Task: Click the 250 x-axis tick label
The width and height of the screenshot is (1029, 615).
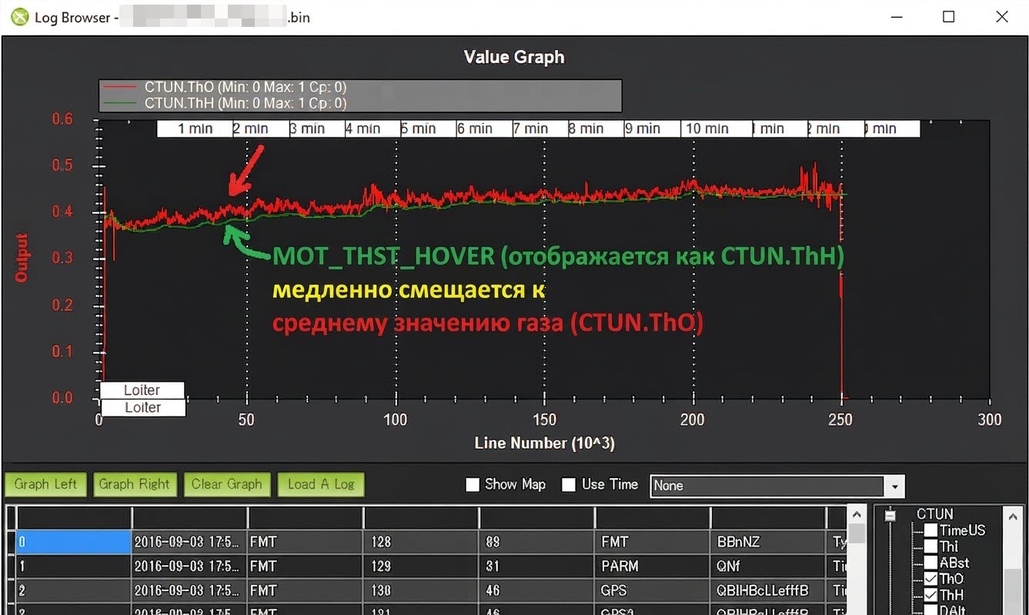Action: click(840, 419)
